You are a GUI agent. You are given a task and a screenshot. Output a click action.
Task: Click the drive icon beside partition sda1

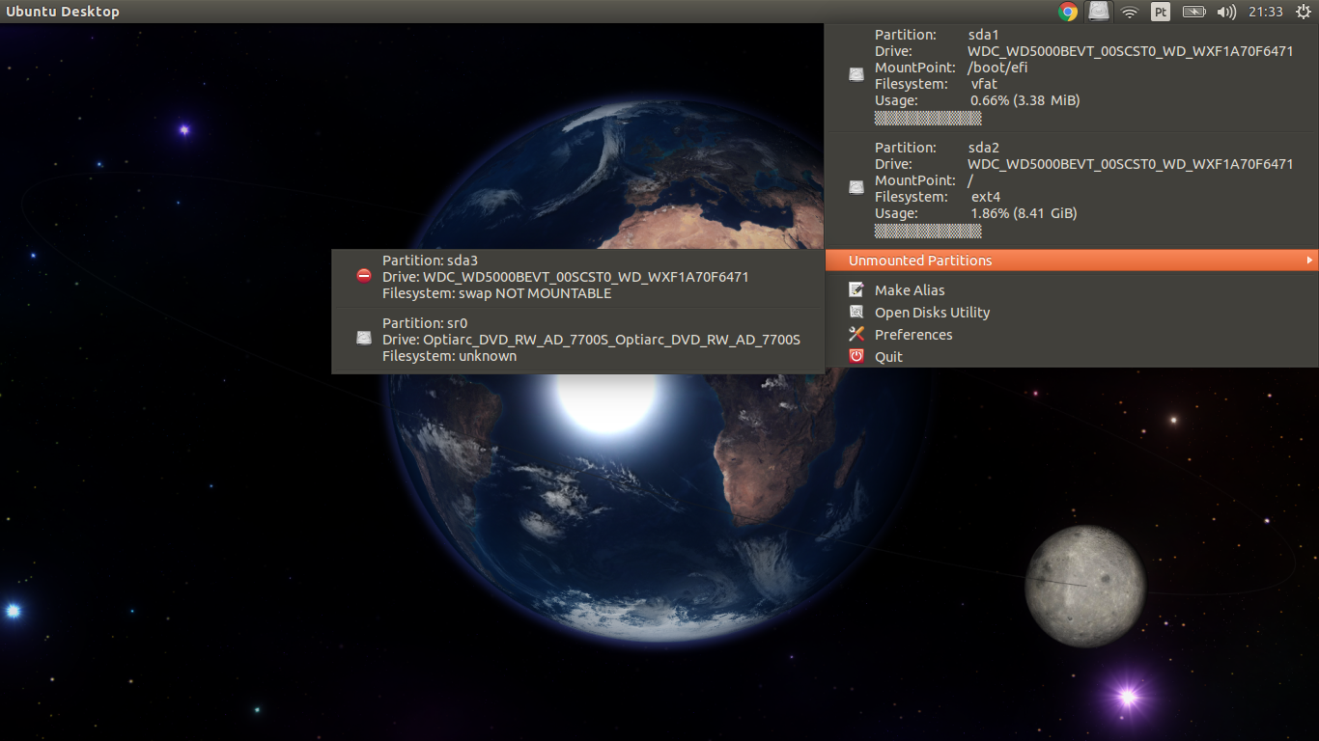(x=856, y=74)
